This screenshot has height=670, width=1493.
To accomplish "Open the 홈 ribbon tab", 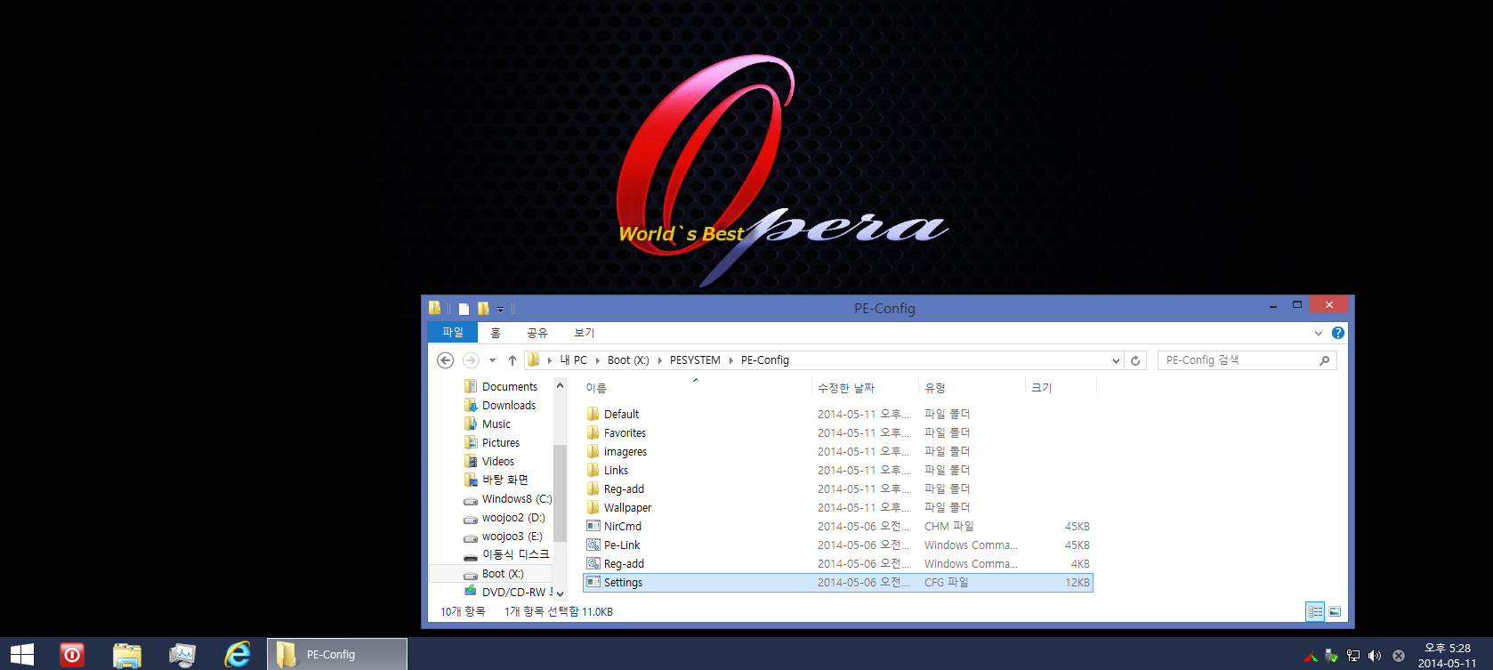I will (x=496, y=333).
